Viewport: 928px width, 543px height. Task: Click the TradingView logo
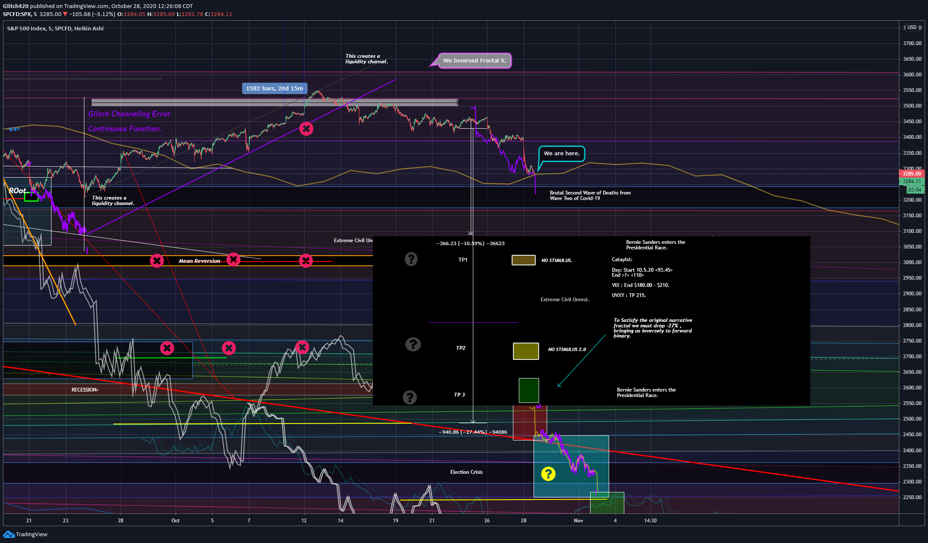pyautogui.click(x=25, y=535)
